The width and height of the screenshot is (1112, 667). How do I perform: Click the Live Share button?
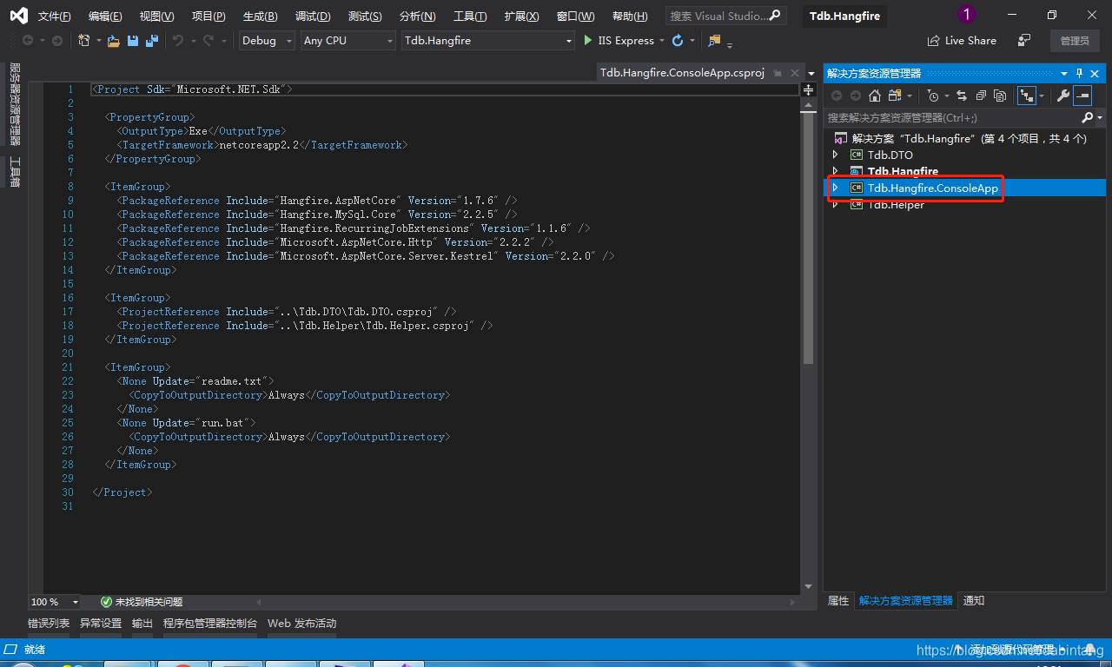tap(962, 41)
